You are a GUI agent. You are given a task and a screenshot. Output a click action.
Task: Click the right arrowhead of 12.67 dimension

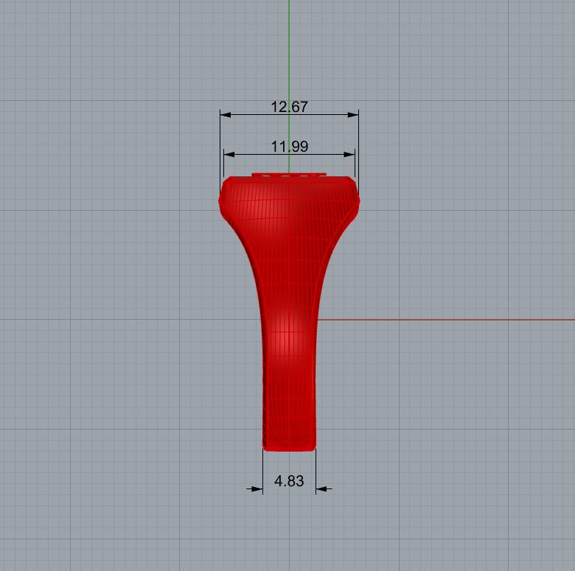pyautogui.click(x=353, y=115)
